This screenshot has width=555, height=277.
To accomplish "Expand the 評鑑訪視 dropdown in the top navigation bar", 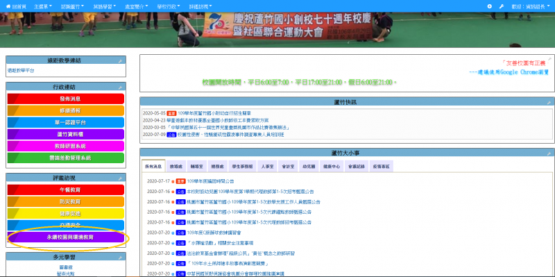I will point(200,6).
